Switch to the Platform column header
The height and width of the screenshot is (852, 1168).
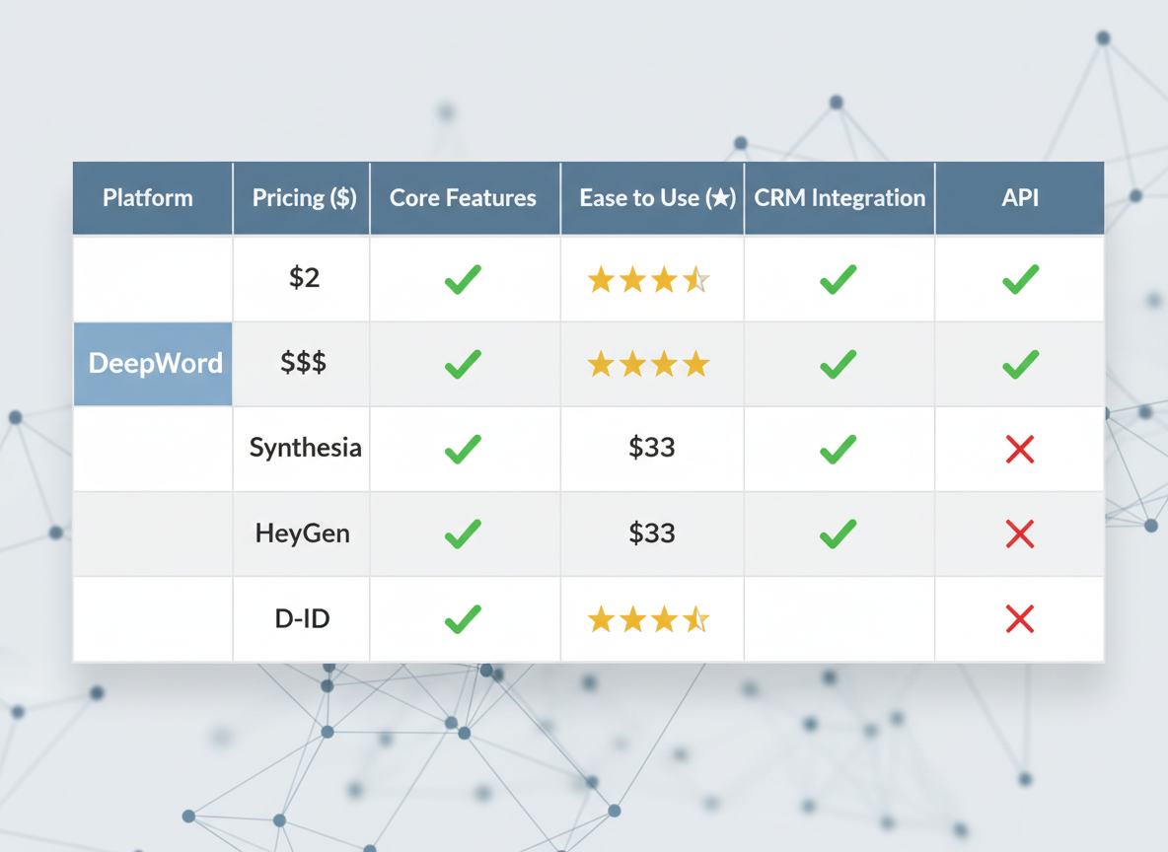[148, 197]
